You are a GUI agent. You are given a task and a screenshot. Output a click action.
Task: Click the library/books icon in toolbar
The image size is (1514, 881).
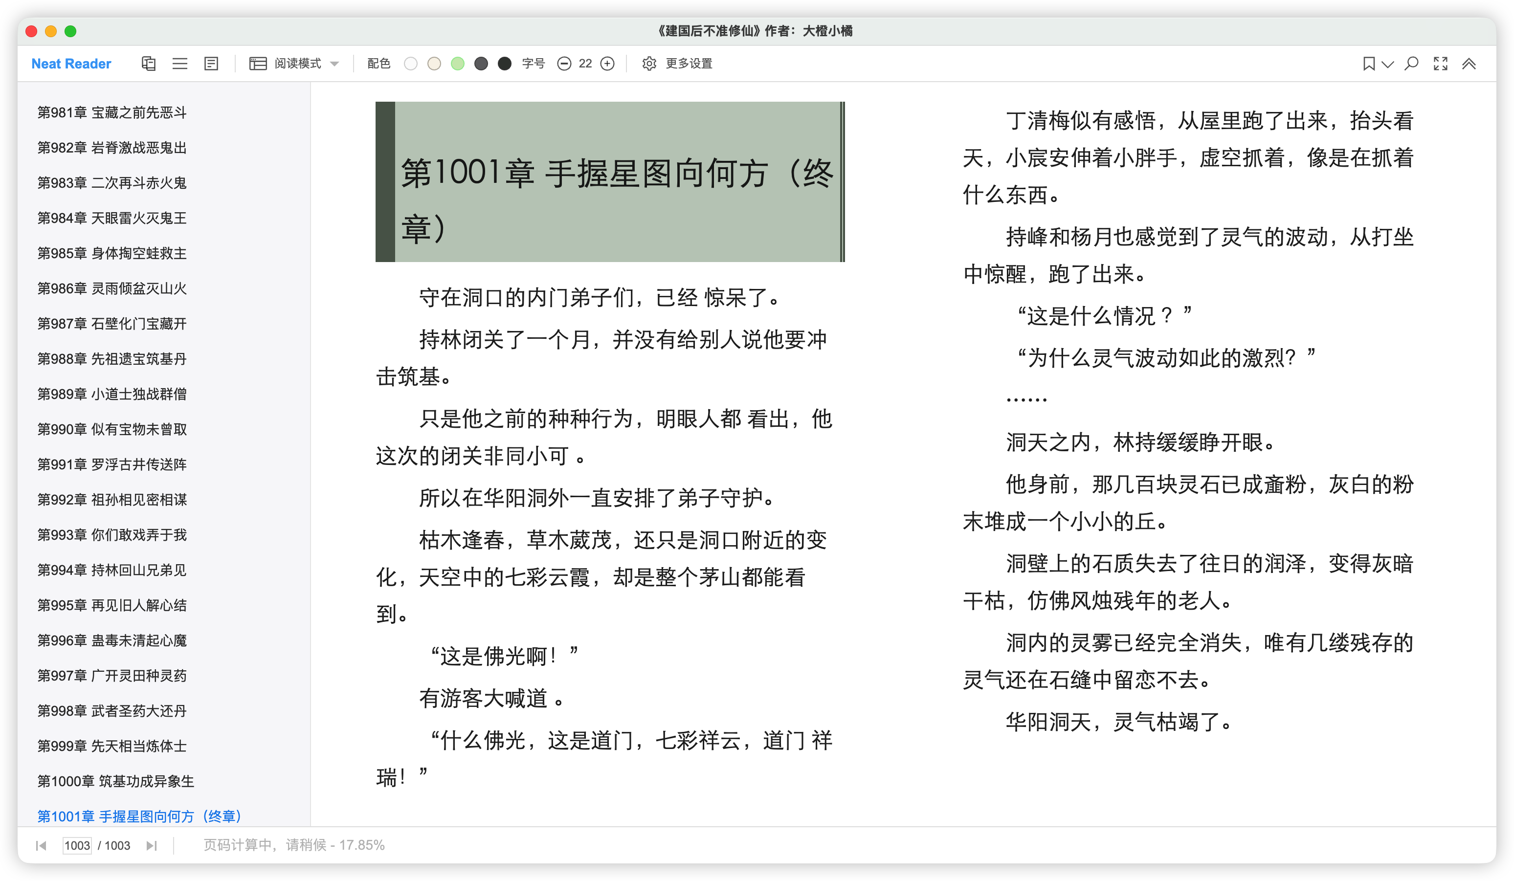pos(148,64)
